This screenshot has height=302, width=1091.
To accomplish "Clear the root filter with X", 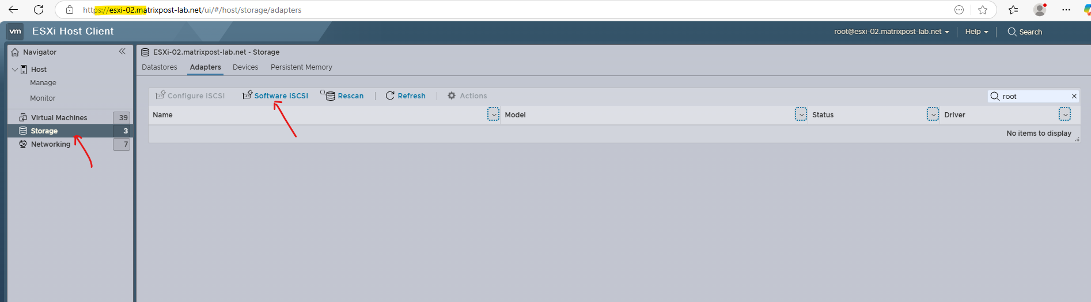I will tap(1074, 96).
